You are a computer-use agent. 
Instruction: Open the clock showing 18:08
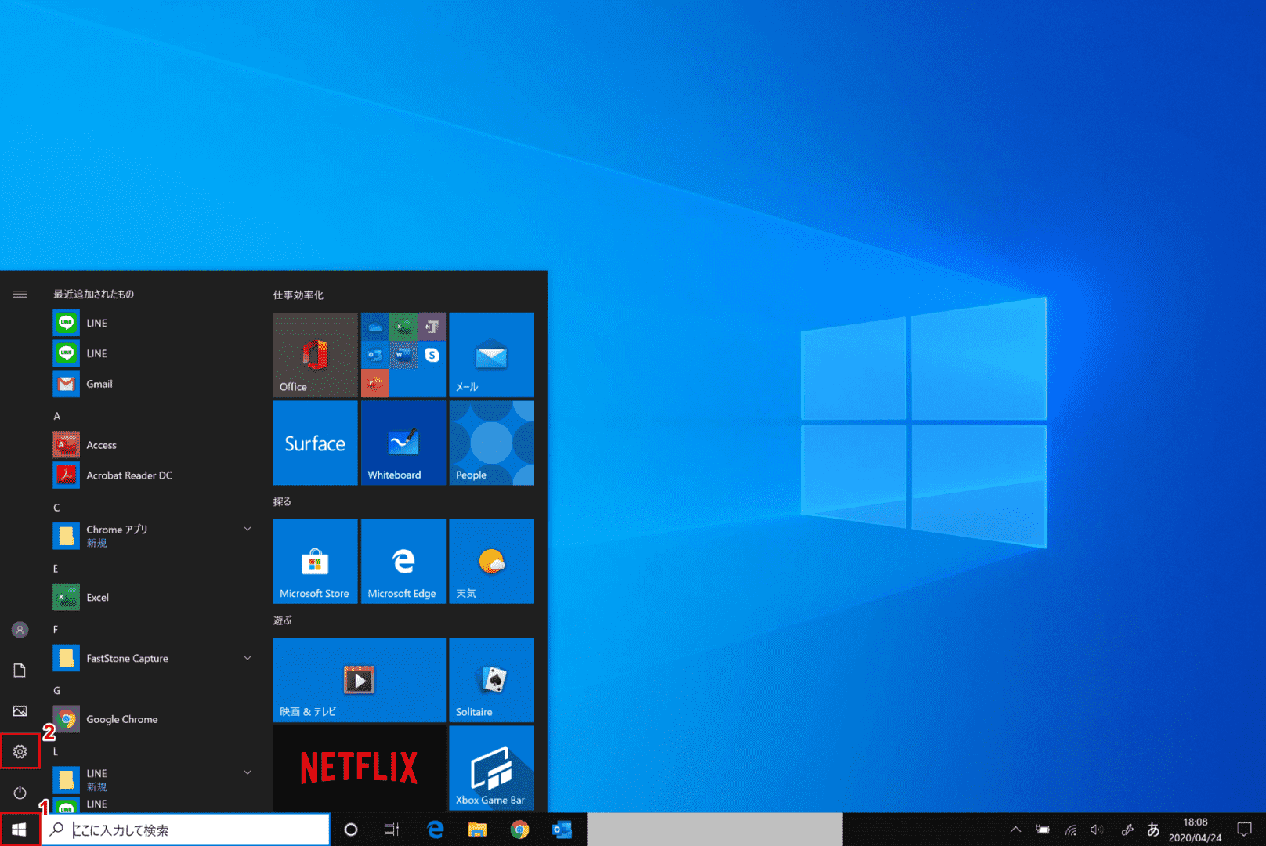(x=1195, y=830)
